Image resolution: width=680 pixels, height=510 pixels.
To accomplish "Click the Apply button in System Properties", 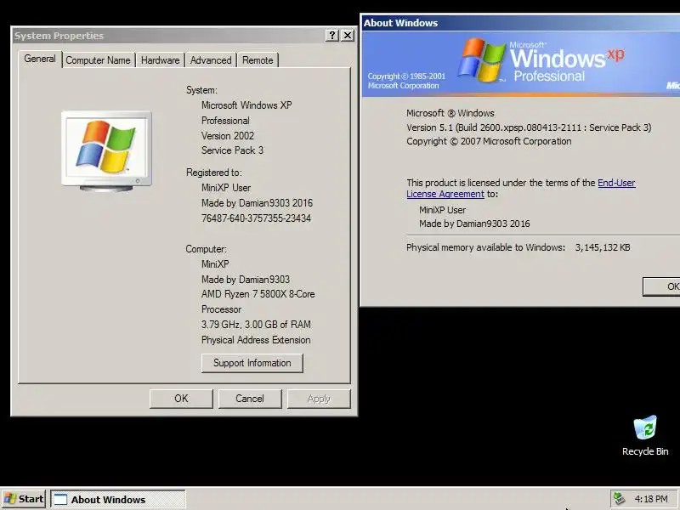I will (x=319, y=399).
